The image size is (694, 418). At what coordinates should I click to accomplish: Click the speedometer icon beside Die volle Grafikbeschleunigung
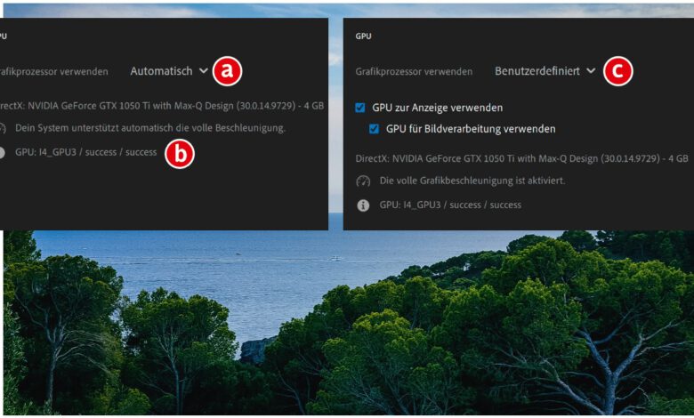click(x=363, y=181)
